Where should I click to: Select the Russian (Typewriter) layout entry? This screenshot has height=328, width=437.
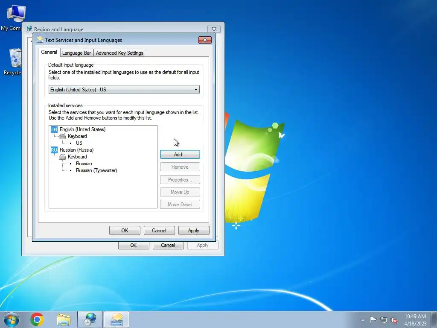96,170
